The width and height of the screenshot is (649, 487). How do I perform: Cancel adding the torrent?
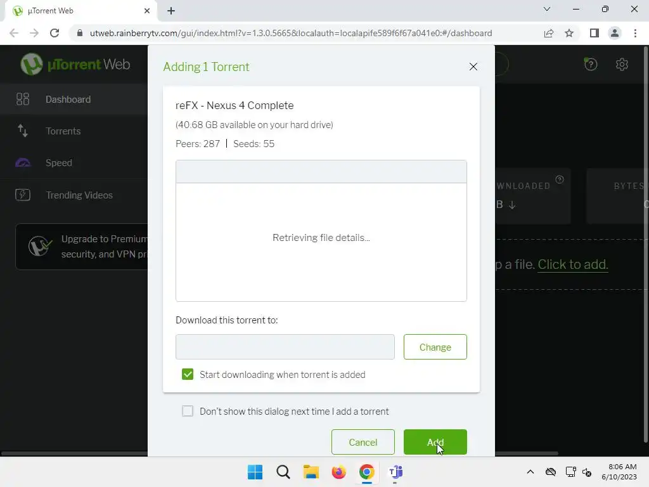tap(363, 442)
